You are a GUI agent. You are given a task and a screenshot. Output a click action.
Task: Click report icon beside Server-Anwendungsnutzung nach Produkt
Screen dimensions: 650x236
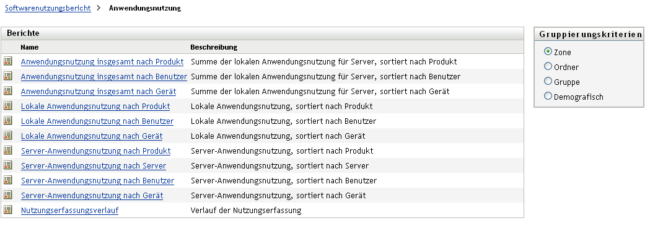click(x=8, y=151)
